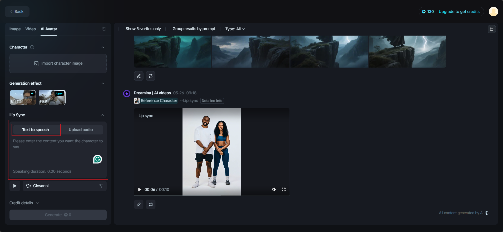Click the Generate button
The height and width of the screenshot is (232, 503).
58,215
